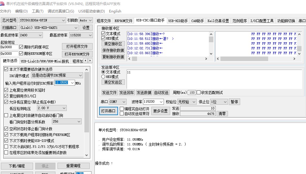Screen dimensions: 306x174
Task: Click receive text area scroll-up arrow
Action: click(x=211, y=34)
